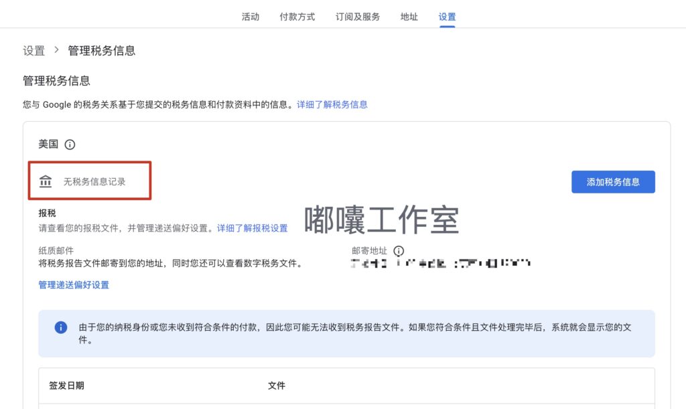The image size is (686, 409).
Task: Click the breadcrumb chevron arrow
Action: [x=56, y=50]
